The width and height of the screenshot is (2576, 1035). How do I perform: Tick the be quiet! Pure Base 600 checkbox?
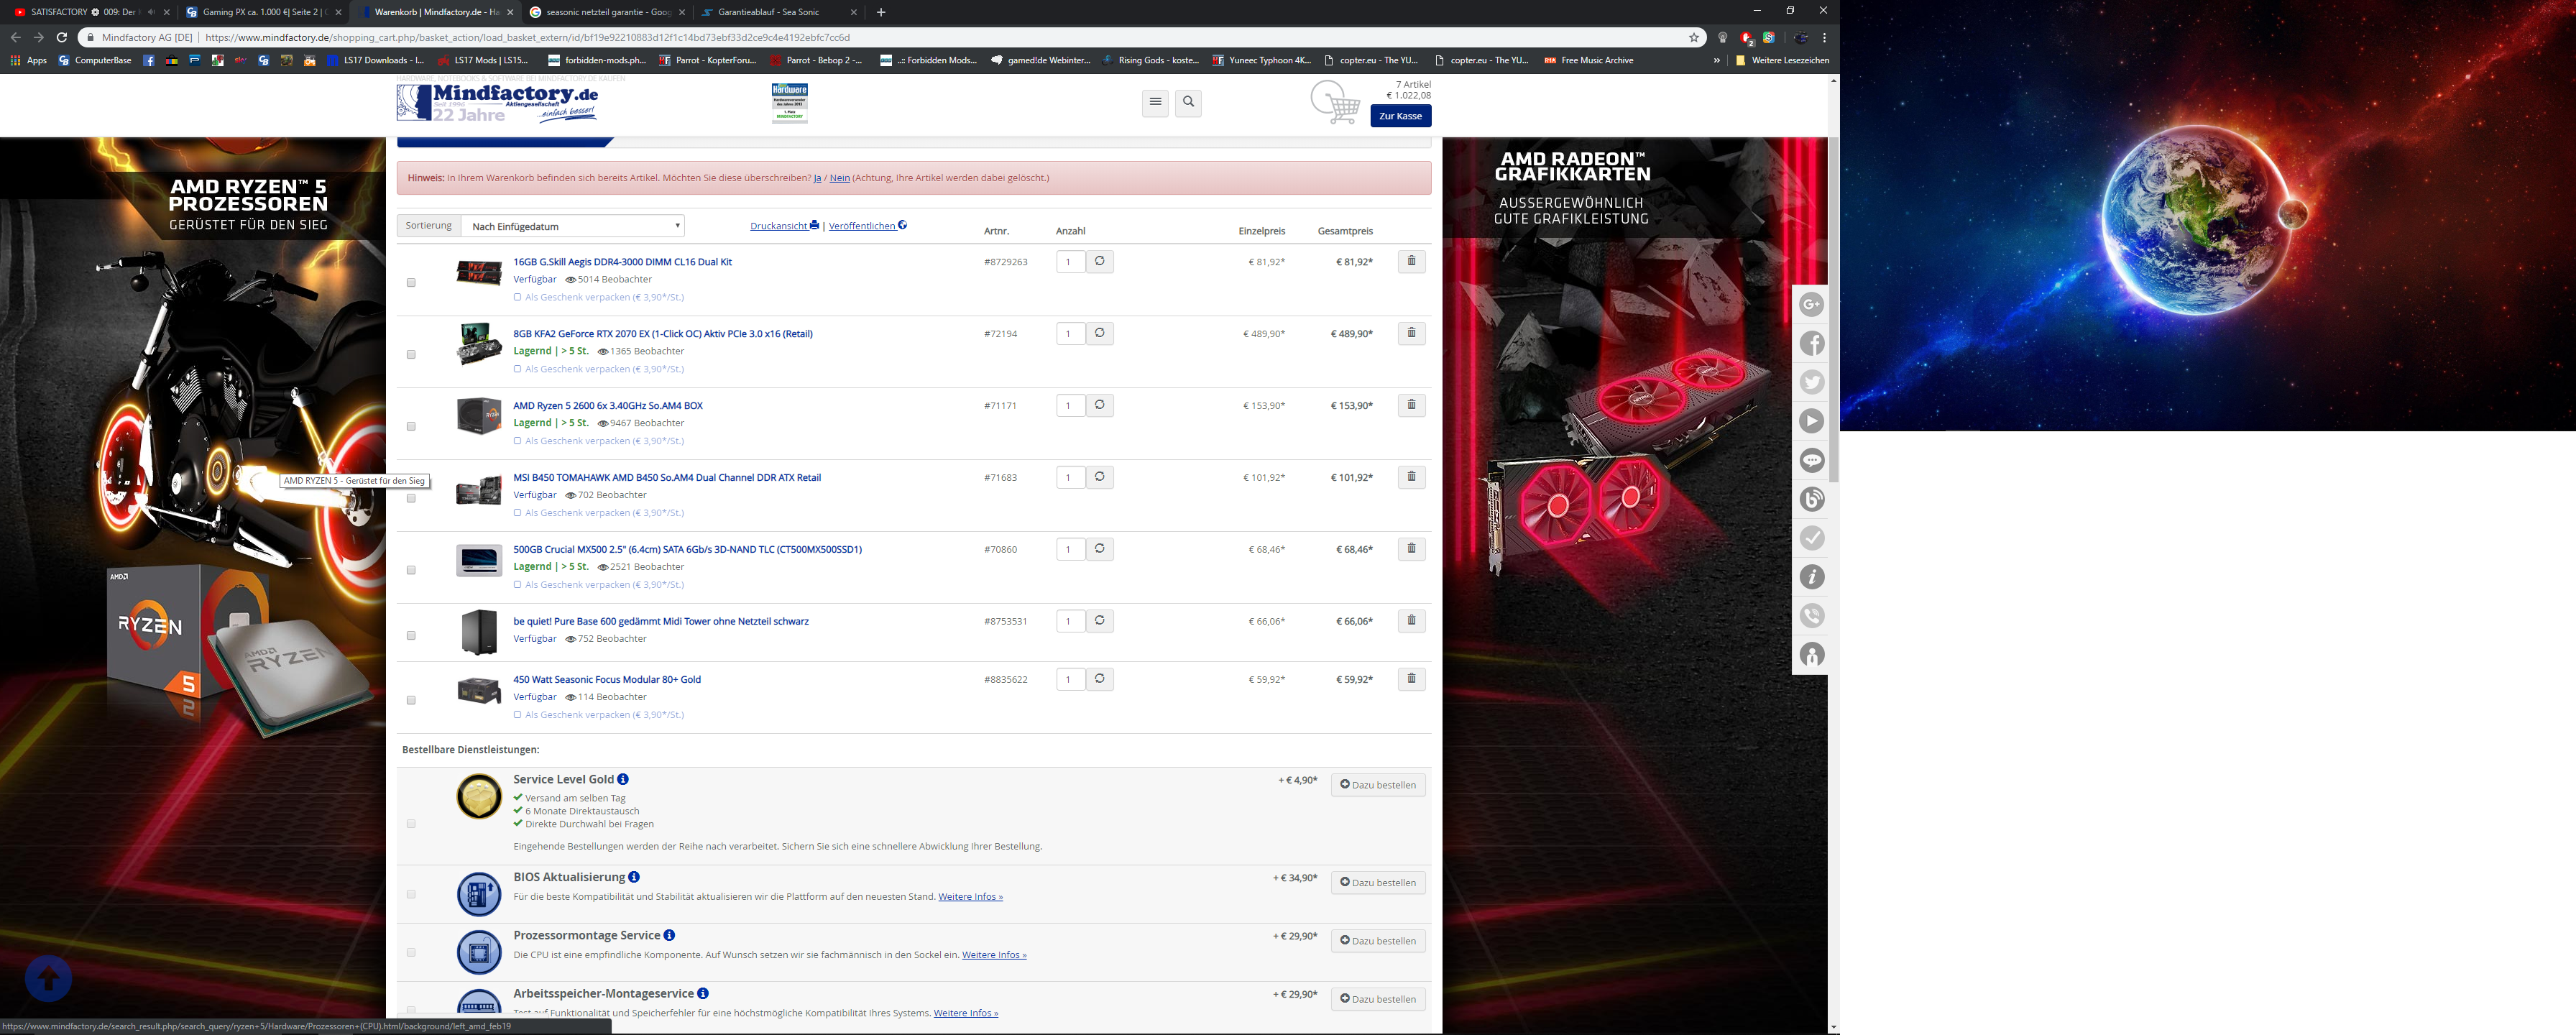tap(411, 635)
